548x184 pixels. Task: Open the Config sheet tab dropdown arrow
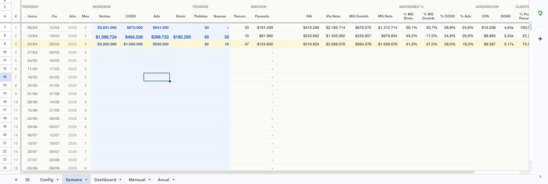58,180
